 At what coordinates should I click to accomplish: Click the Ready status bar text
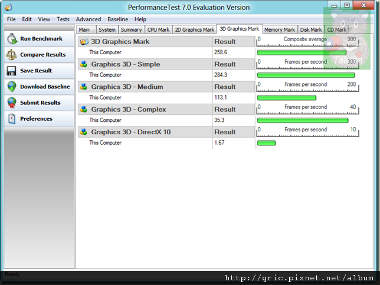pos(12,274)
